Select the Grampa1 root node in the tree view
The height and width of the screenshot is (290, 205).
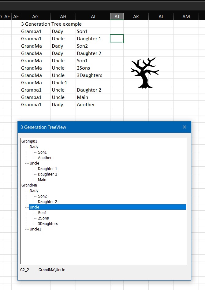coord(29,141)
